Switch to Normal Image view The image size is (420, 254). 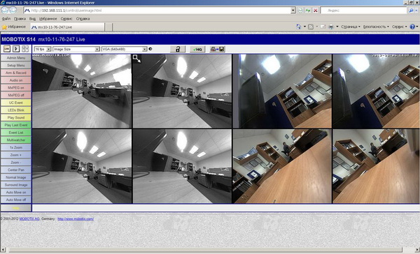click(16, 177)
